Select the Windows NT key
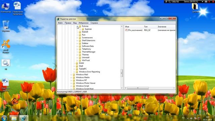Screen dimensions: 215x121 (x=81, y=80)
